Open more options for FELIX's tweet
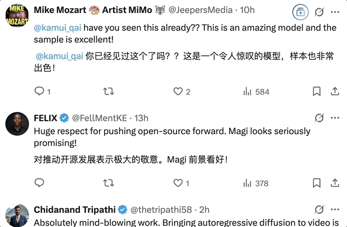This screenshot has width=347, height=227. pos(335,118)
